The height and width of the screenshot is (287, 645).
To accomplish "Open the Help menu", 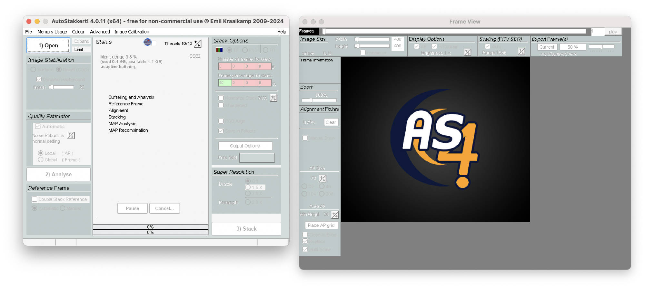I will click(x=282, y=32).
